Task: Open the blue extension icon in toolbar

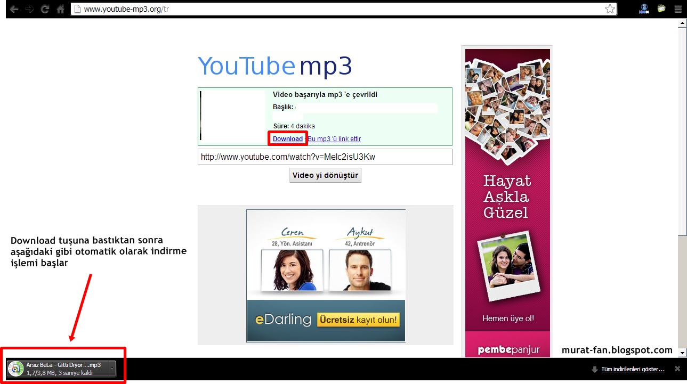Action: click(x=644, y=9)
